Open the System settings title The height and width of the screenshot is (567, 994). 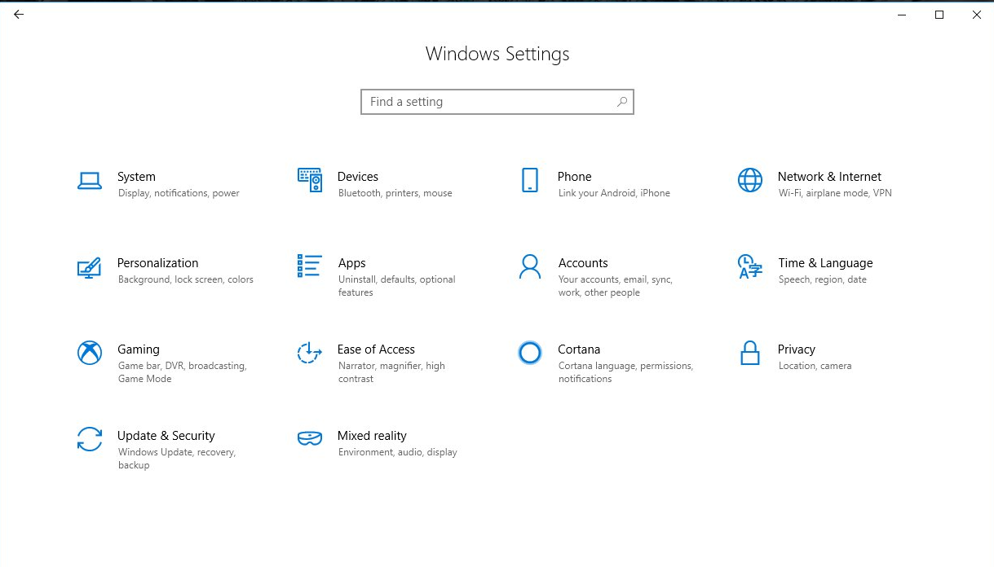[136, 177]
